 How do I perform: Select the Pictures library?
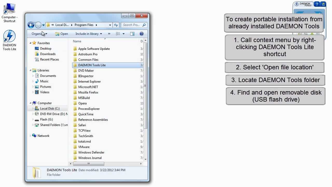pos(46,87)
